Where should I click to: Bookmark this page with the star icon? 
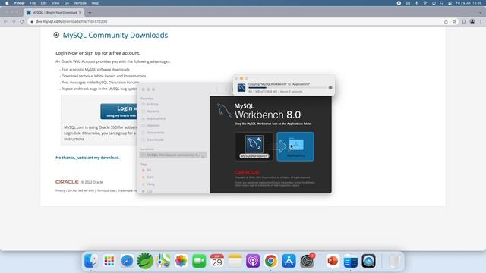pos(454,21)
